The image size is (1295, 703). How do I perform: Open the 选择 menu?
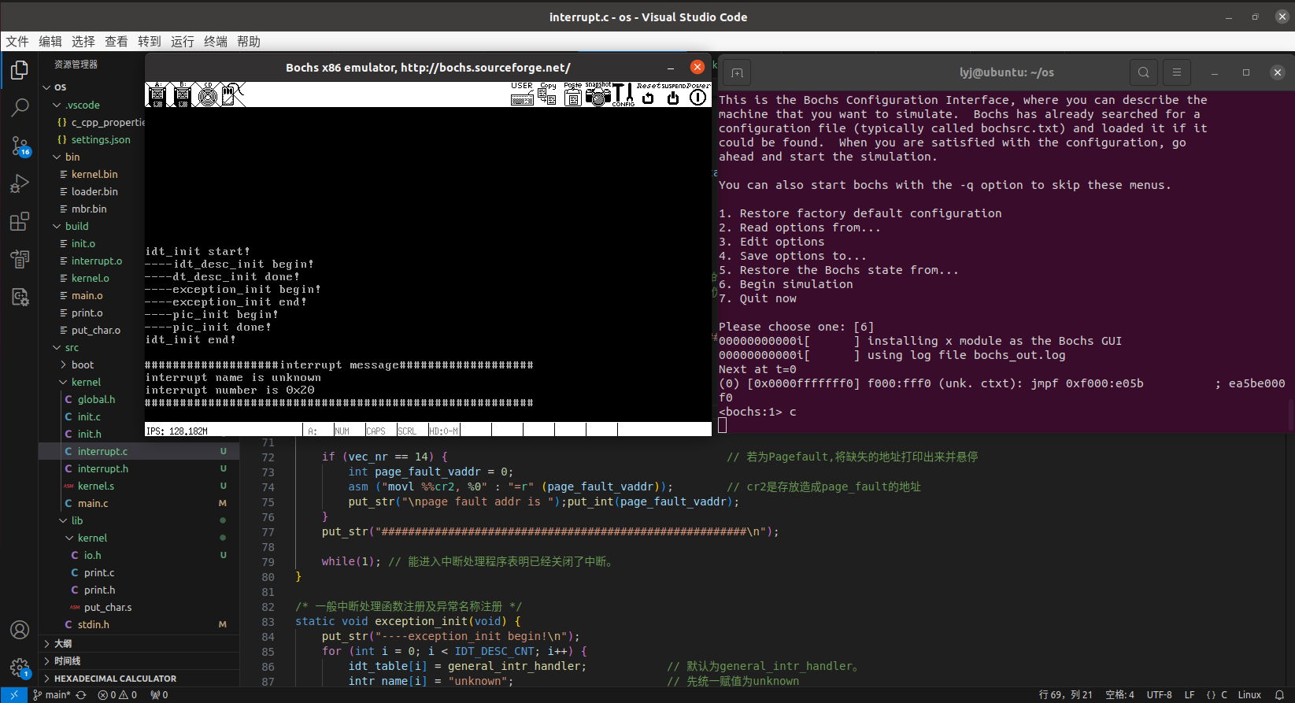pyautogui.click(x=83, y=42)
